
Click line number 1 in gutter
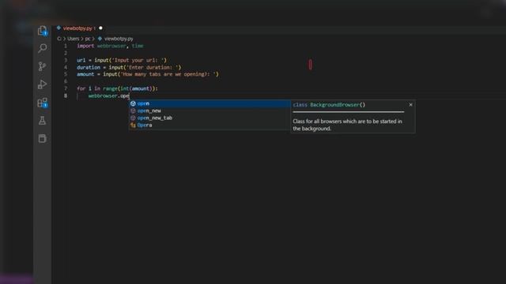point(66,46)
